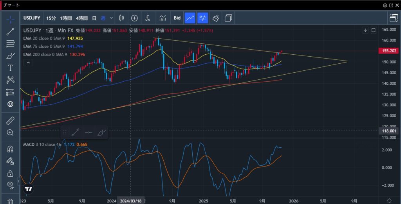Click the USDJPY symbol button
This screenshot has height=204, width=401.
[x=31, y=18]
